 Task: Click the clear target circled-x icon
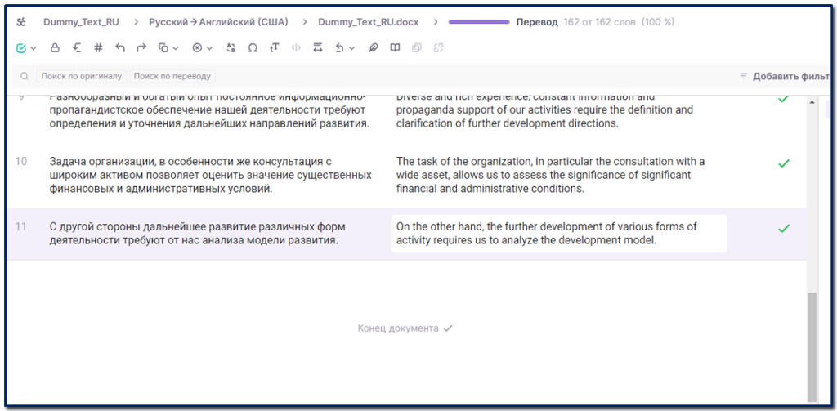click(197, 48)
